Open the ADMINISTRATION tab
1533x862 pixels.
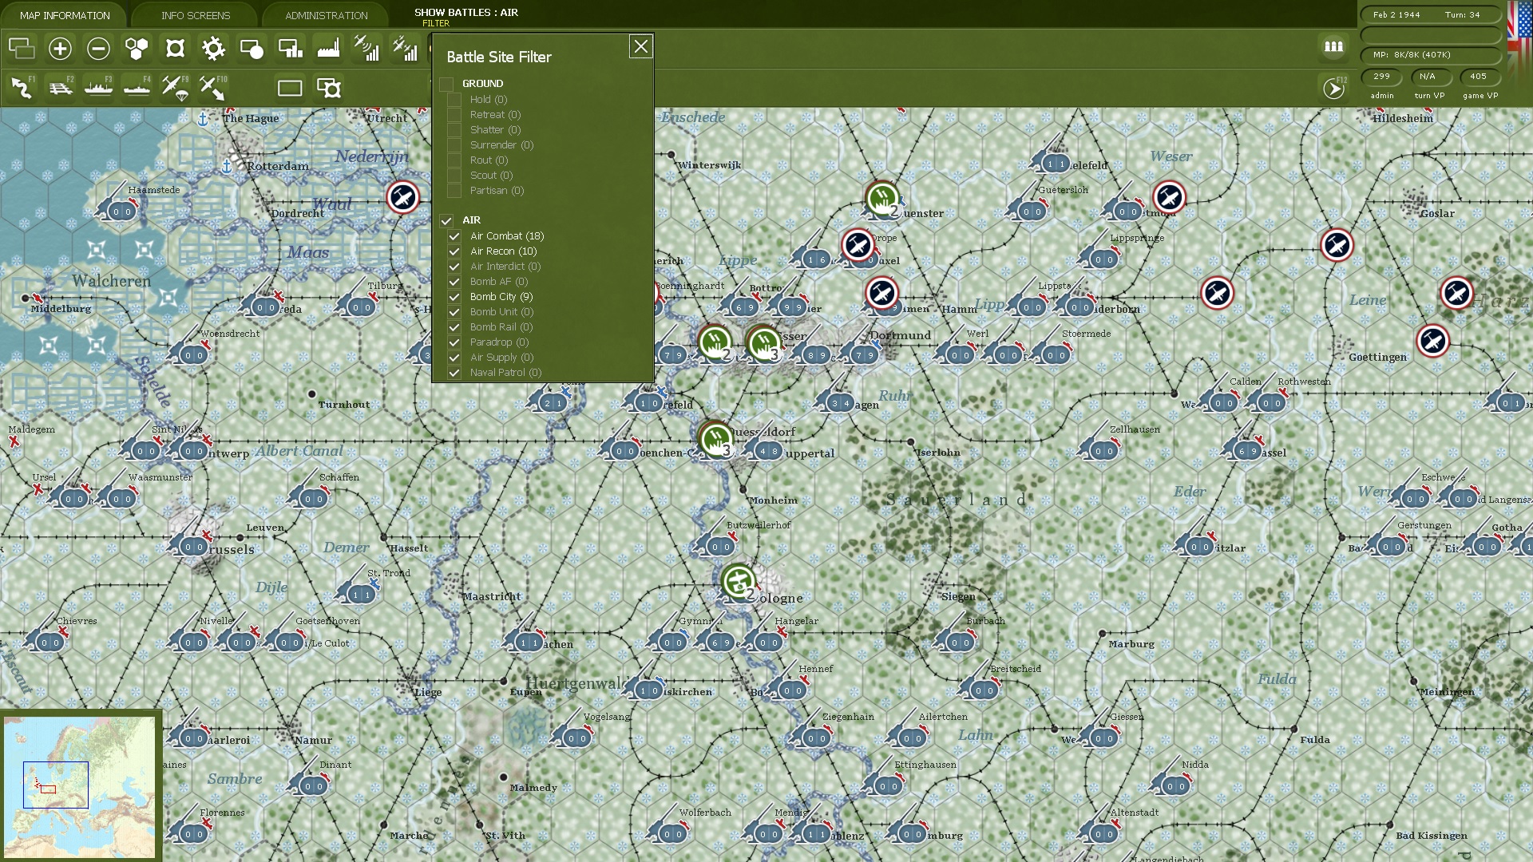(x=327, y=15)
